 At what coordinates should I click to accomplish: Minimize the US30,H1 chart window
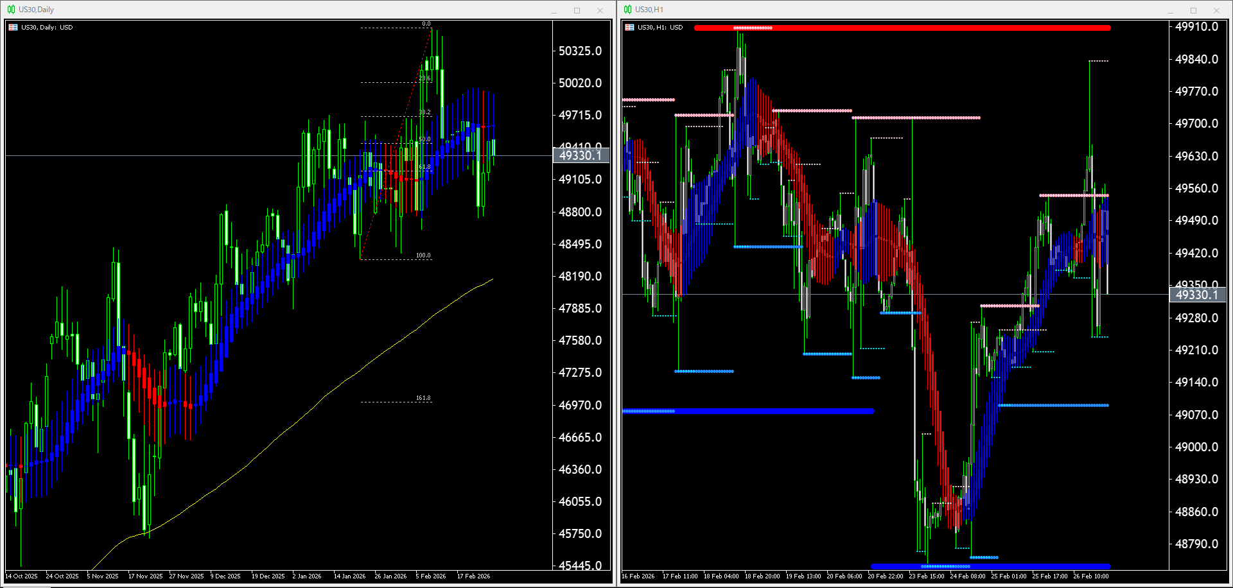[x=1170, y=10]
